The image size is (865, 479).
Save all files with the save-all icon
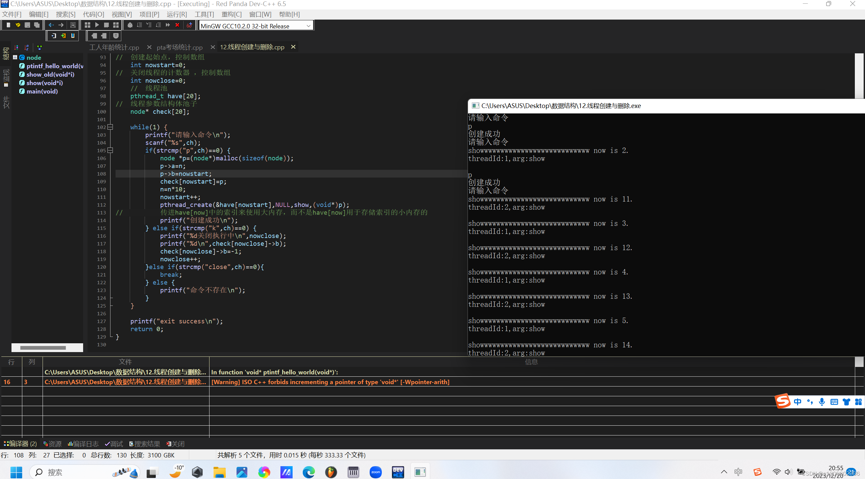37,25
